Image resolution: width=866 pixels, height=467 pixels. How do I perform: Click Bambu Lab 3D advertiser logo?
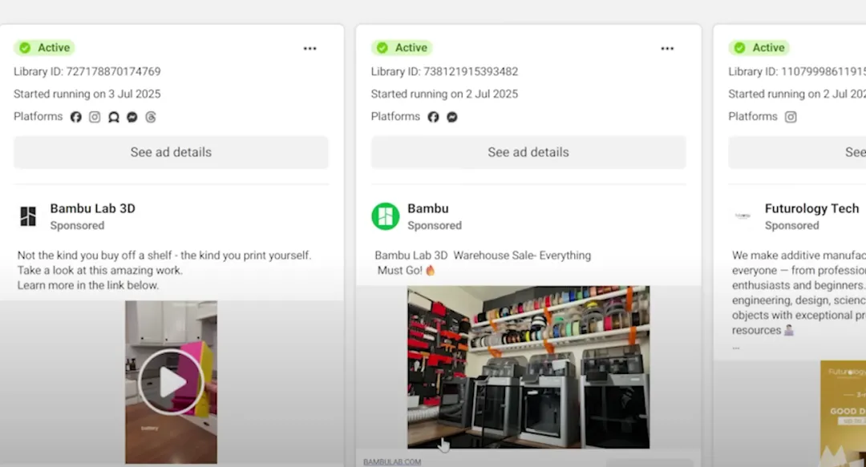click(28, 215)
